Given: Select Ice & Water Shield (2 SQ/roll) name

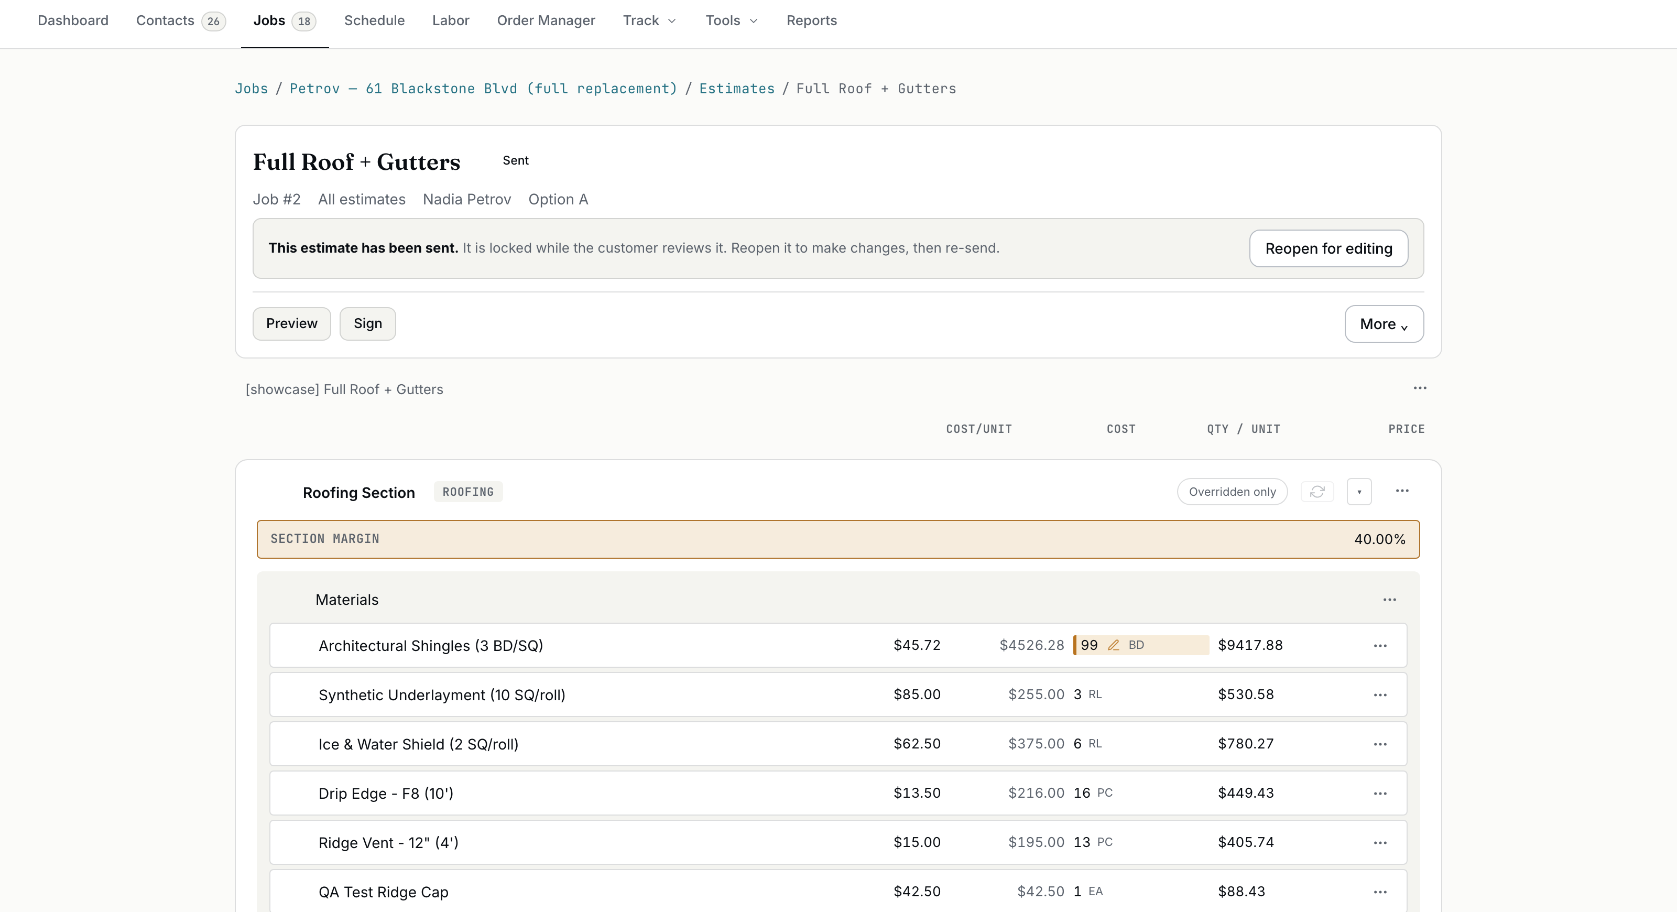Looking at the screenshot, I should [418, 744].
